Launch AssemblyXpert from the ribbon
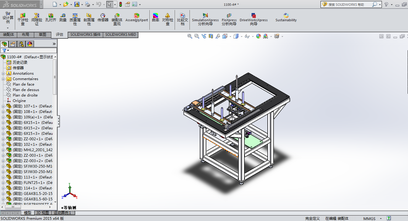The height and width of the screenshot is (221, 408). [x=136, y=18]
